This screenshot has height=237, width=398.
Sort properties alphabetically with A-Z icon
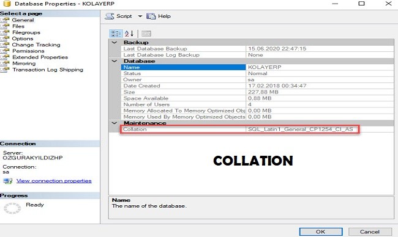(129, 34)
